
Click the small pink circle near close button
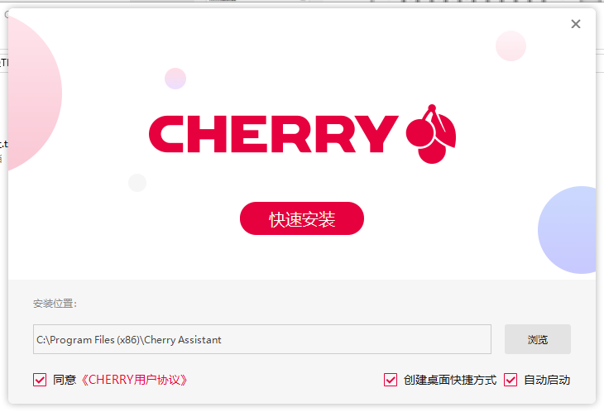click(511, 46)
